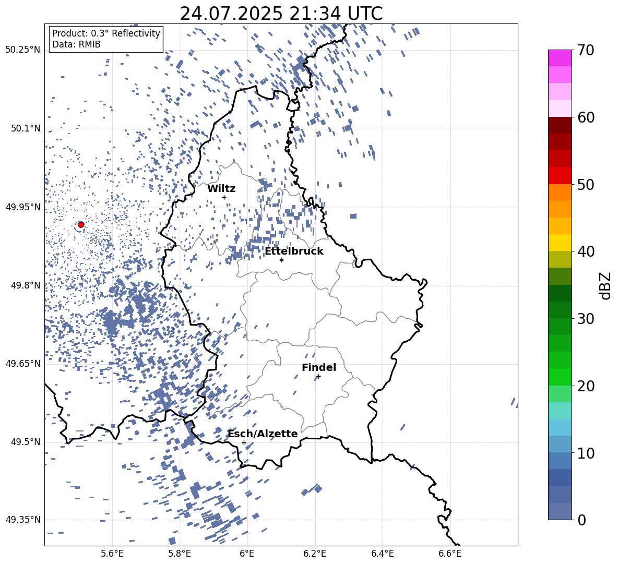Viewport: 618px width, 564px height.
Task: Click the 6.2°E longitude label
Action: pos(315,554)
